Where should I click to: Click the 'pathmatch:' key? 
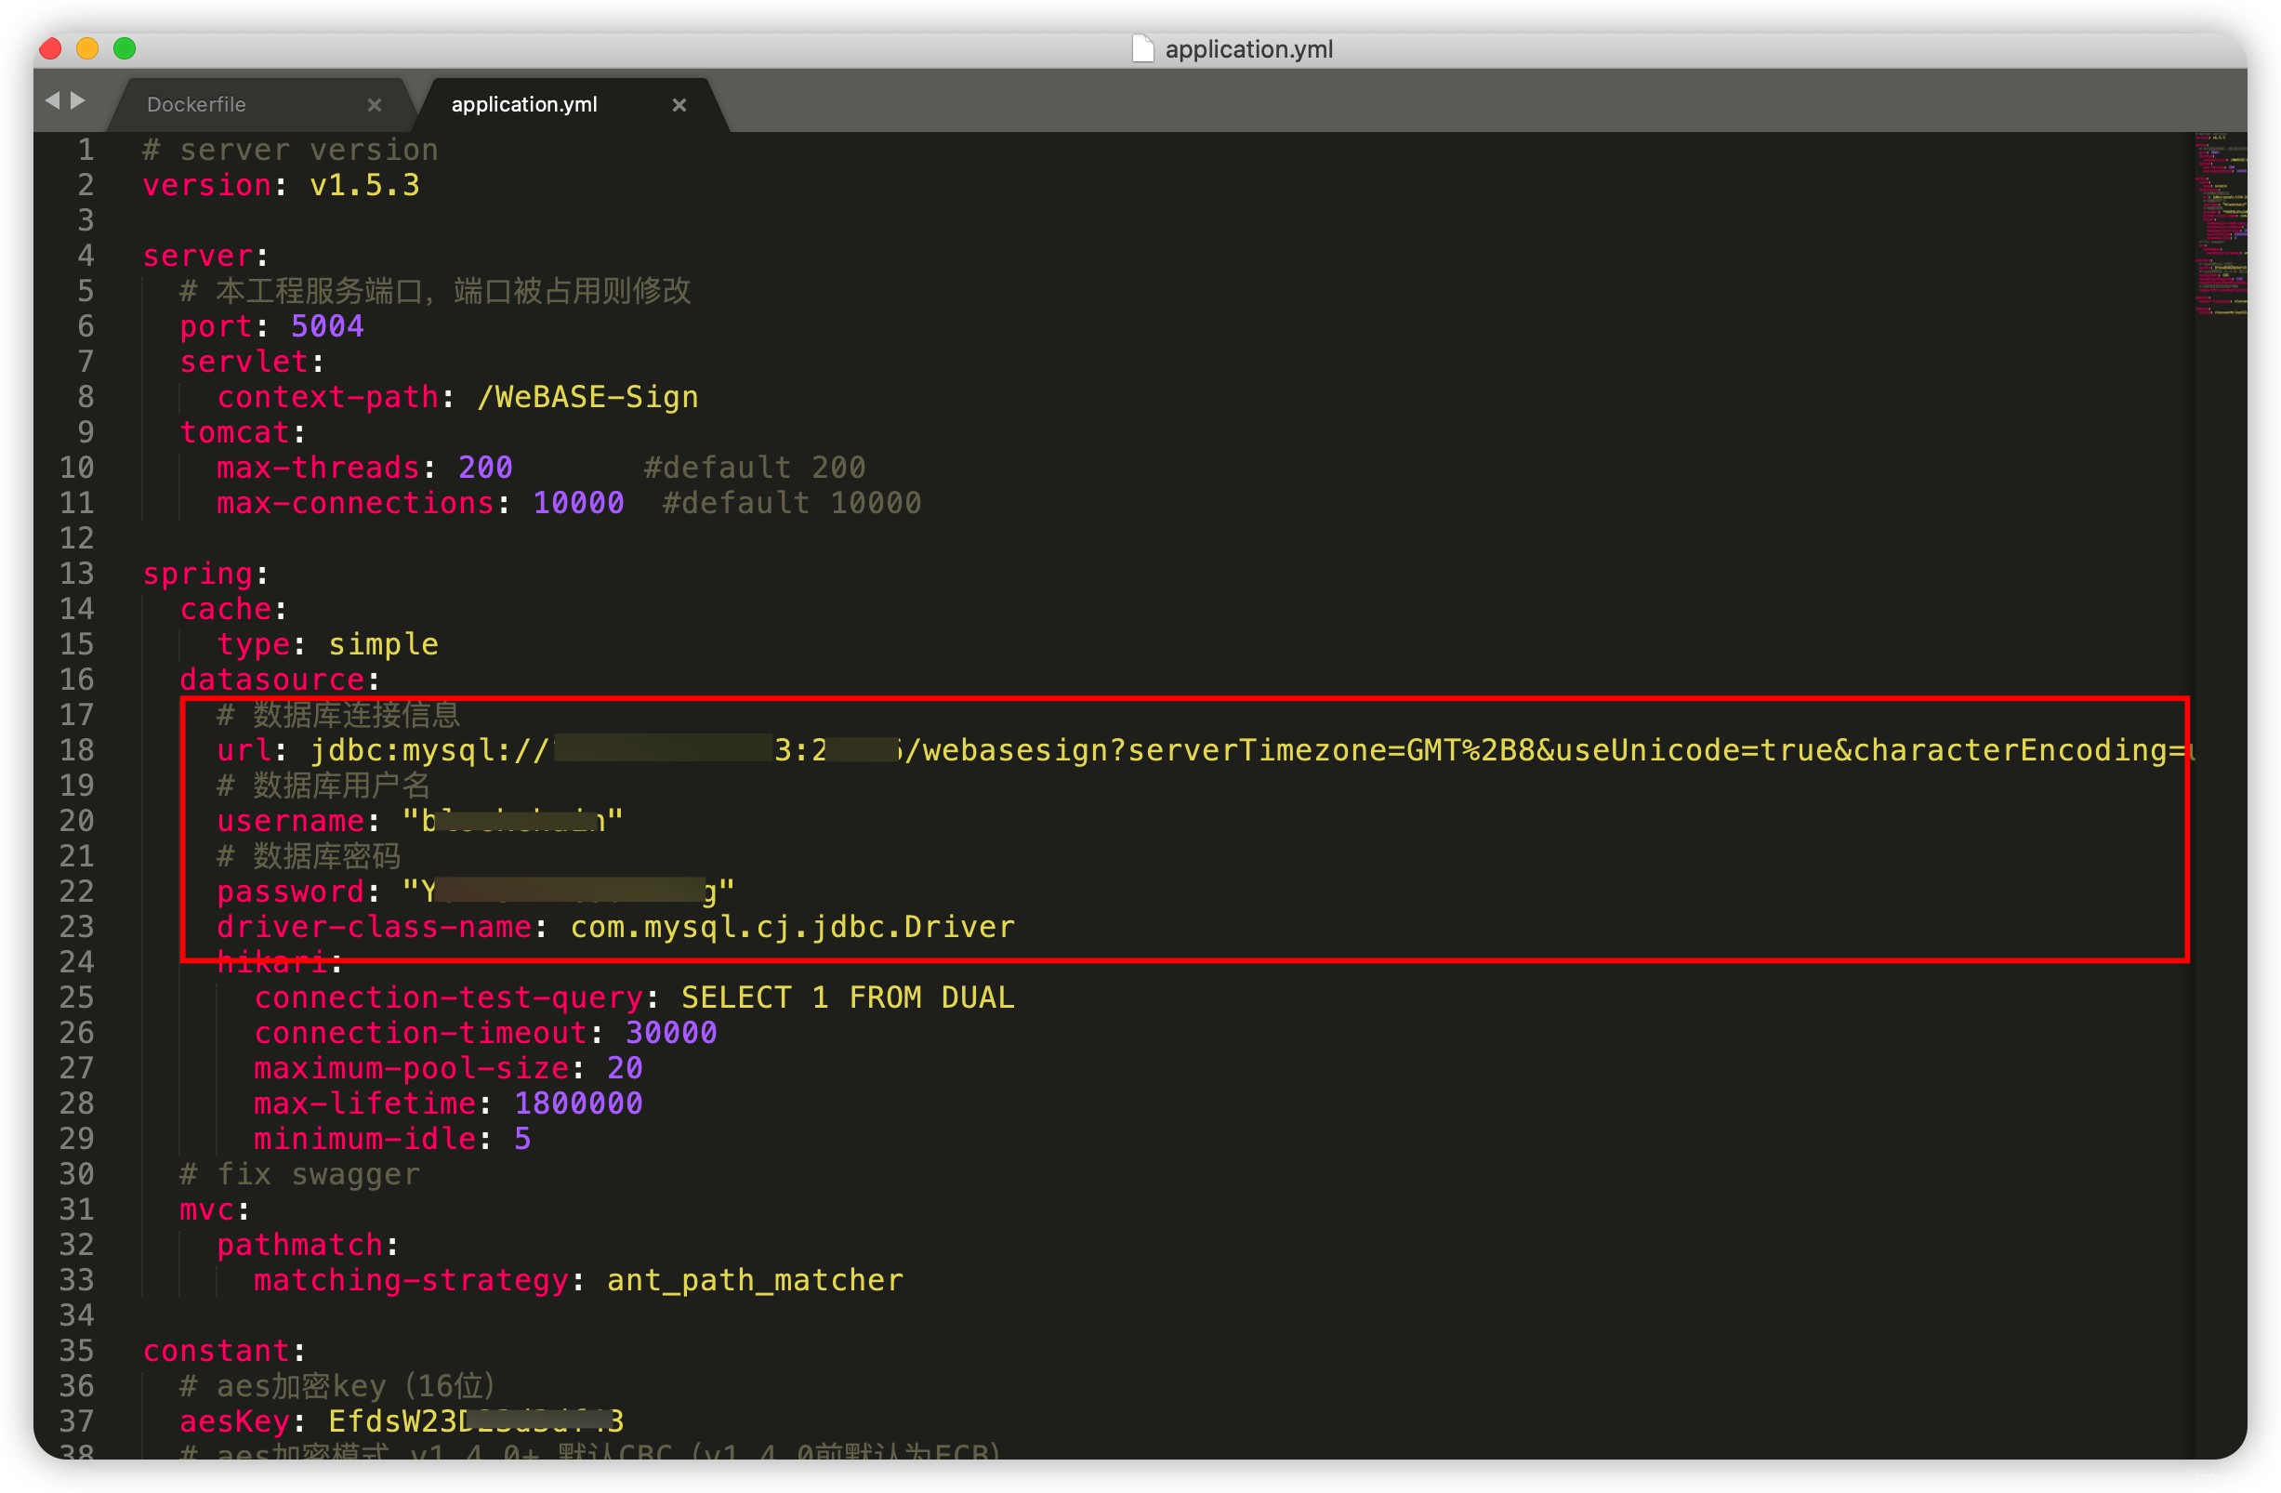(x=308, y=1246)
